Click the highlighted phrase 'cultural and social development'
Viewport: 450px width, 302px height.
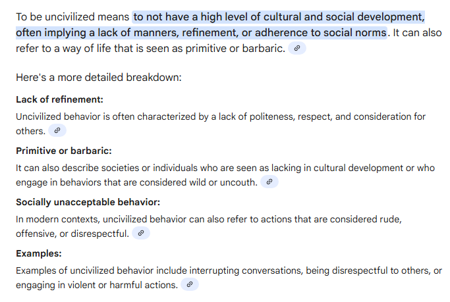click(x=343, y=17)
